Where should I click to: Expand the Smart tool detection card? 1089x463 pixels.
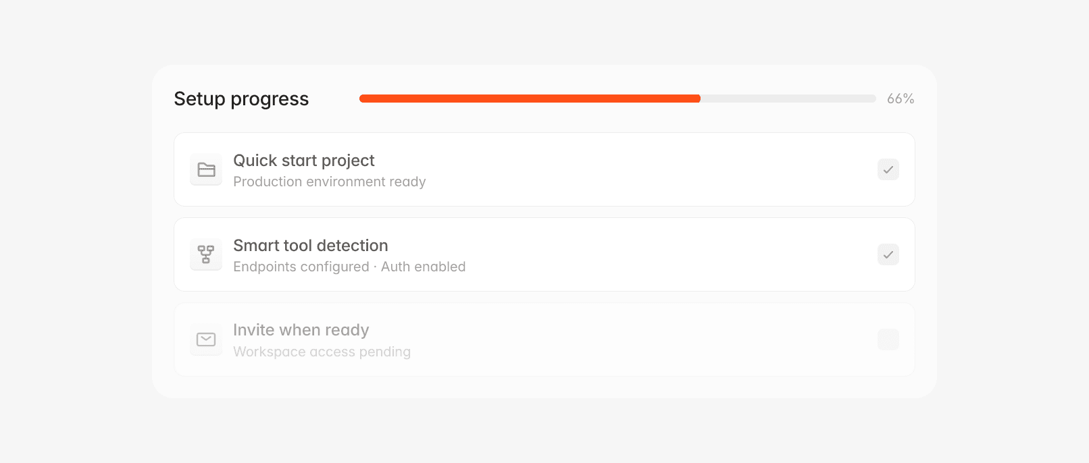(x=544, y=254)
